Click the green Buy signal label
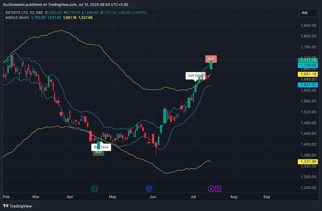Viewport: 322px width, 211px height. (98, 152)
